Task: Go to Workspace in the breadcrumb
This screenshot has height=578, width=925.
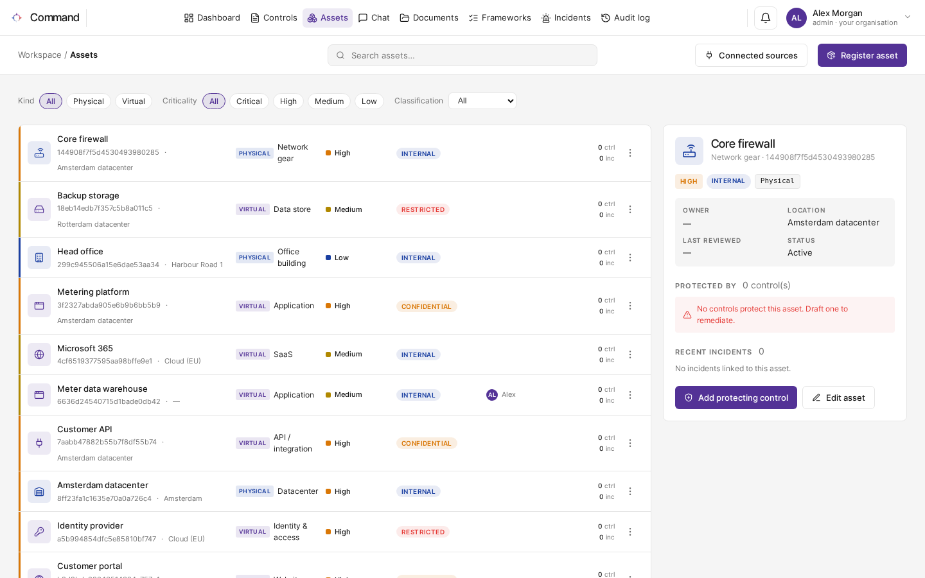Action: point(40,55)
